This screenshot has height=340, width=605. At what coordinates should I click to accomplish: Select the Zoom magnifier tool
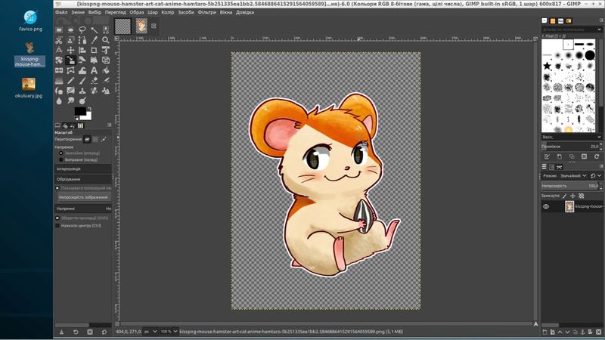[105, 40]
